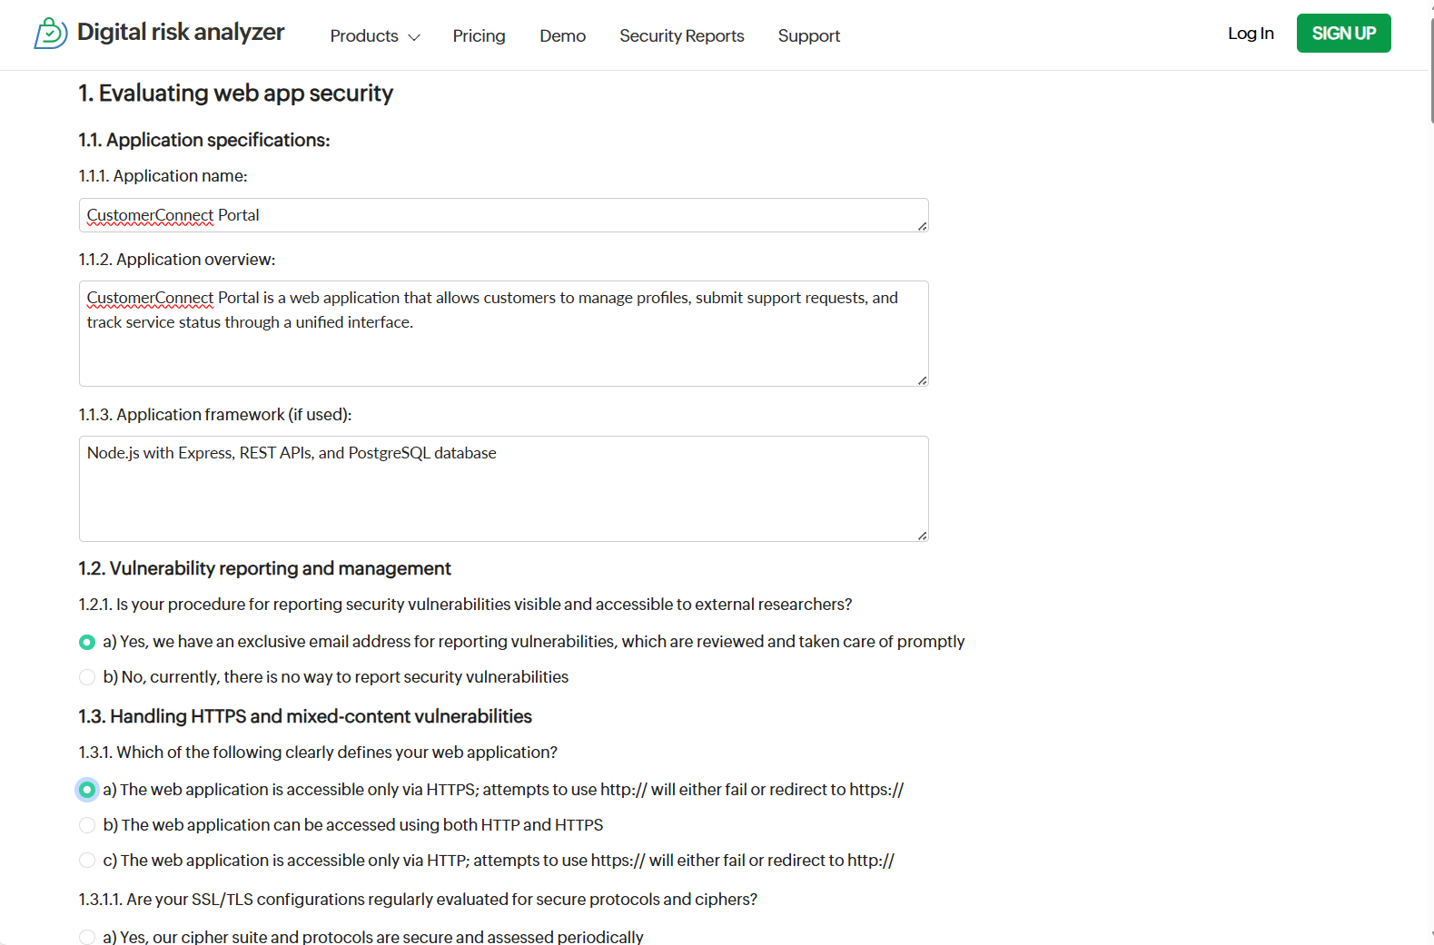1434x945 pixels.
Task: Click the Log In link
Action: click(x=1250, y=34)
